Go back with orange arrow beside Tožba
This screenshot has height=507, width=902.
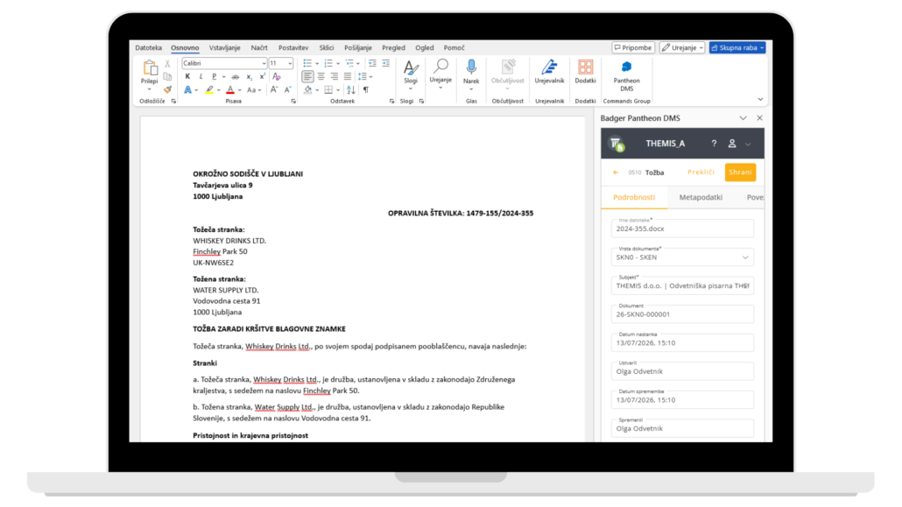617,173
